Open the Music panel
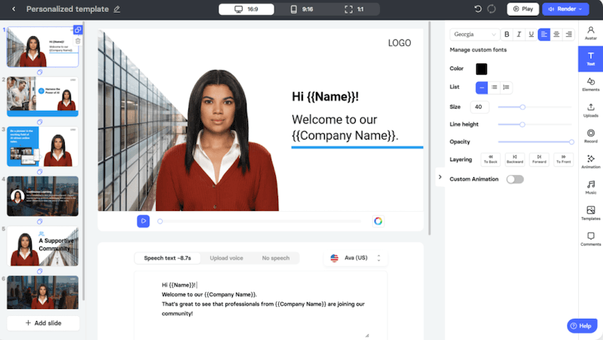This screenshot has width=603, height=340. point(590,187)
